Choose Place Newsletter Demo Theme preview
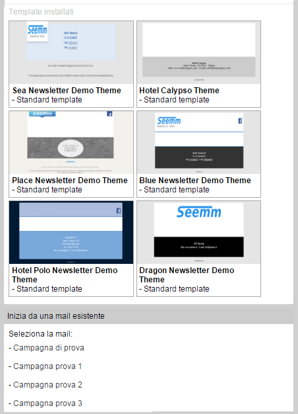The image size is (298, 414). [x=71, y=142]
